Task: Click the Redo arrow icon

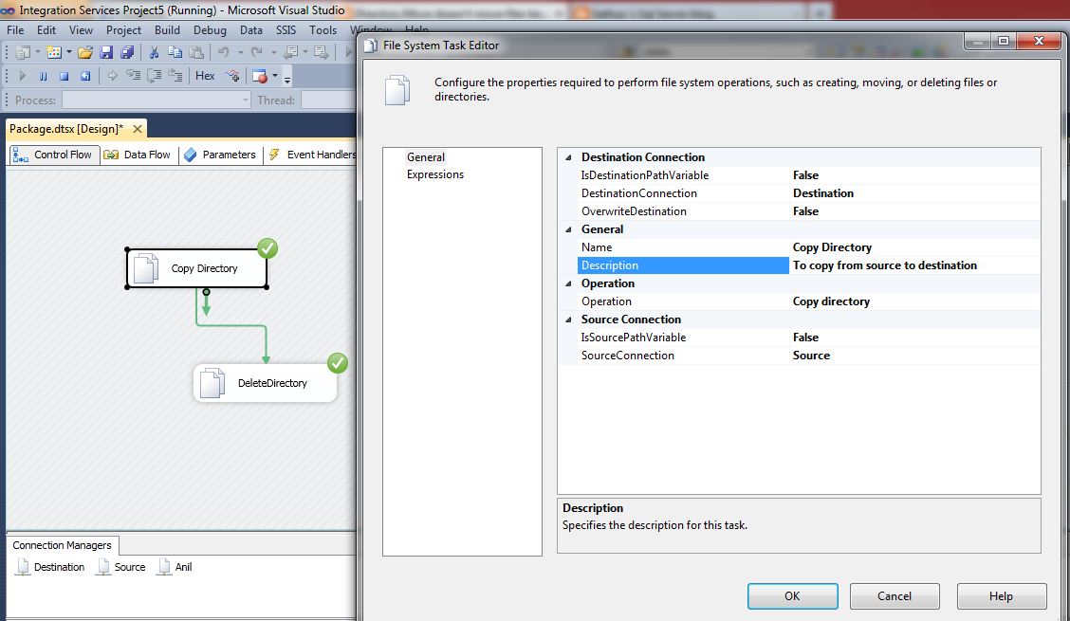Action: pyautogui.click(x=256, y=52)
